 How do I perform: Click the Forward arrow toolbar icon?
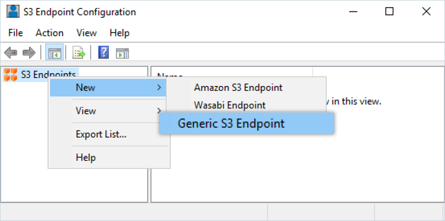click(x=29, y=52)
